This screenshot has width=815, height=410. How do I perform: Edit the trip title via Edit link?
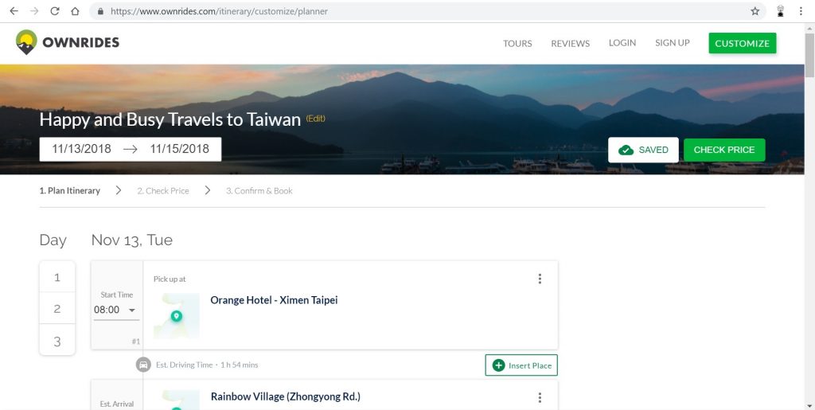(315, 119)
